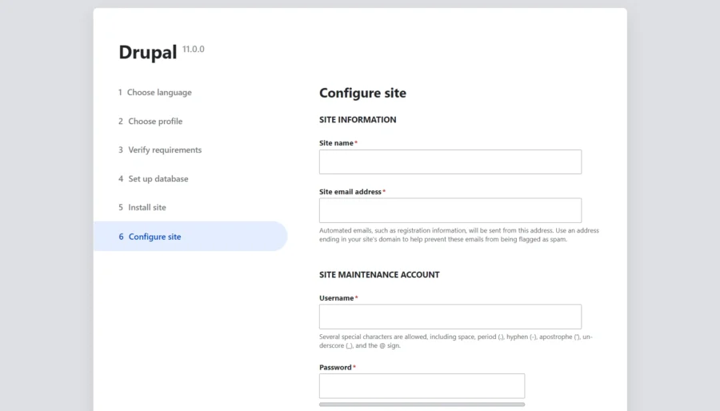720x411 pixels.
Task: Select the 'Set up database' installer step
Action: pos(153,179)
